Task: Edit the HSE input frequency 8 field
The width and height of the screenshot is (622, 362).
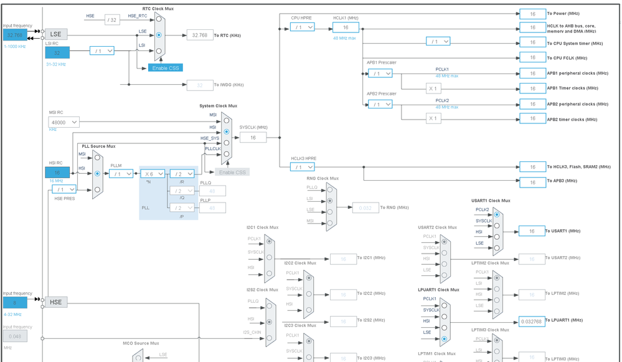Action: (x=15, y=302)
